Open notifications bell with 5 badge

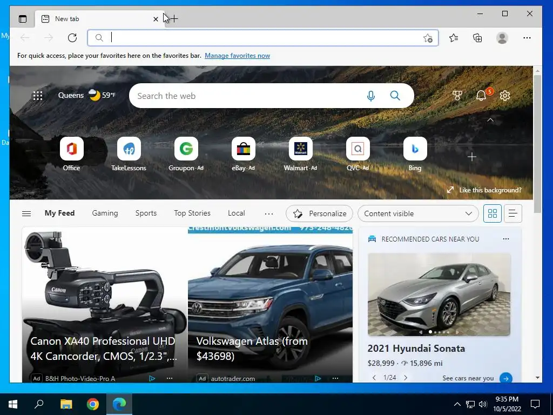[x=482, y=95]
